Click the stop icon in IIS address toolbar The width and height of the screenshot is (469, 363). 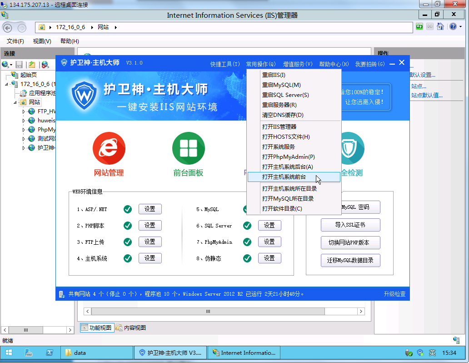(430, 27)
